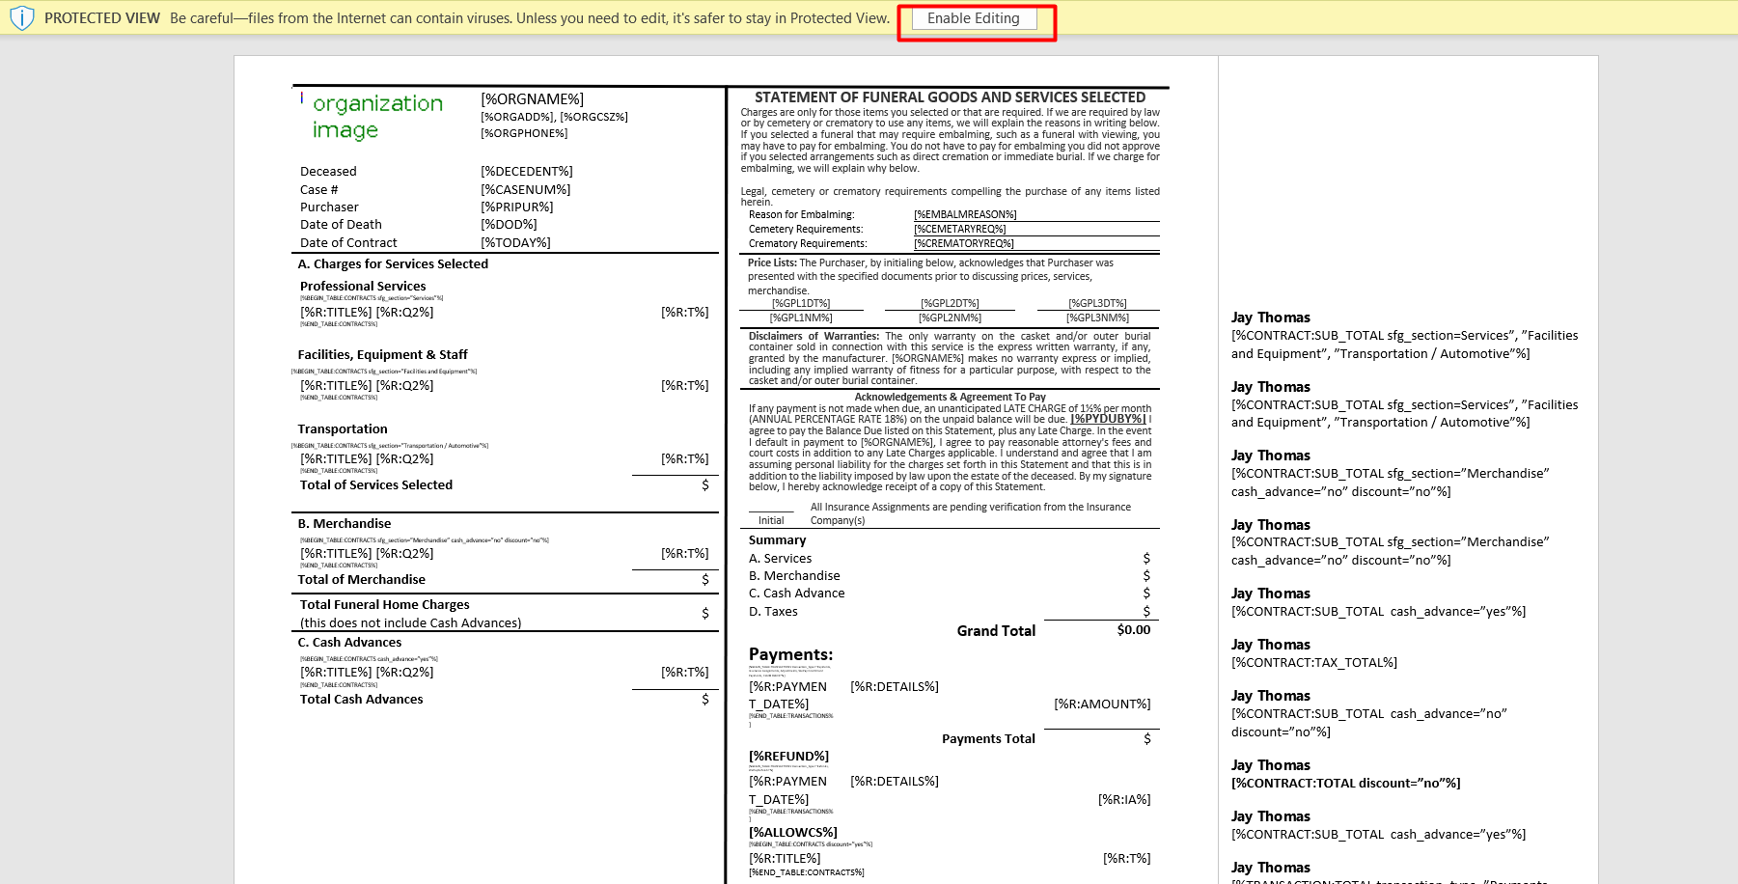Select the [%DECEDENT%] field beside Deceased
1738x884 pixels.
[525, 171]
